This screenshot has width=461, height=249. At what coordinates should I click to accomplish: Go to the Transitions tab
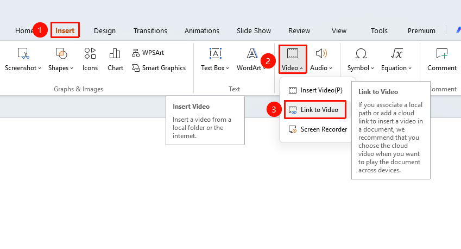coord(150,30)
